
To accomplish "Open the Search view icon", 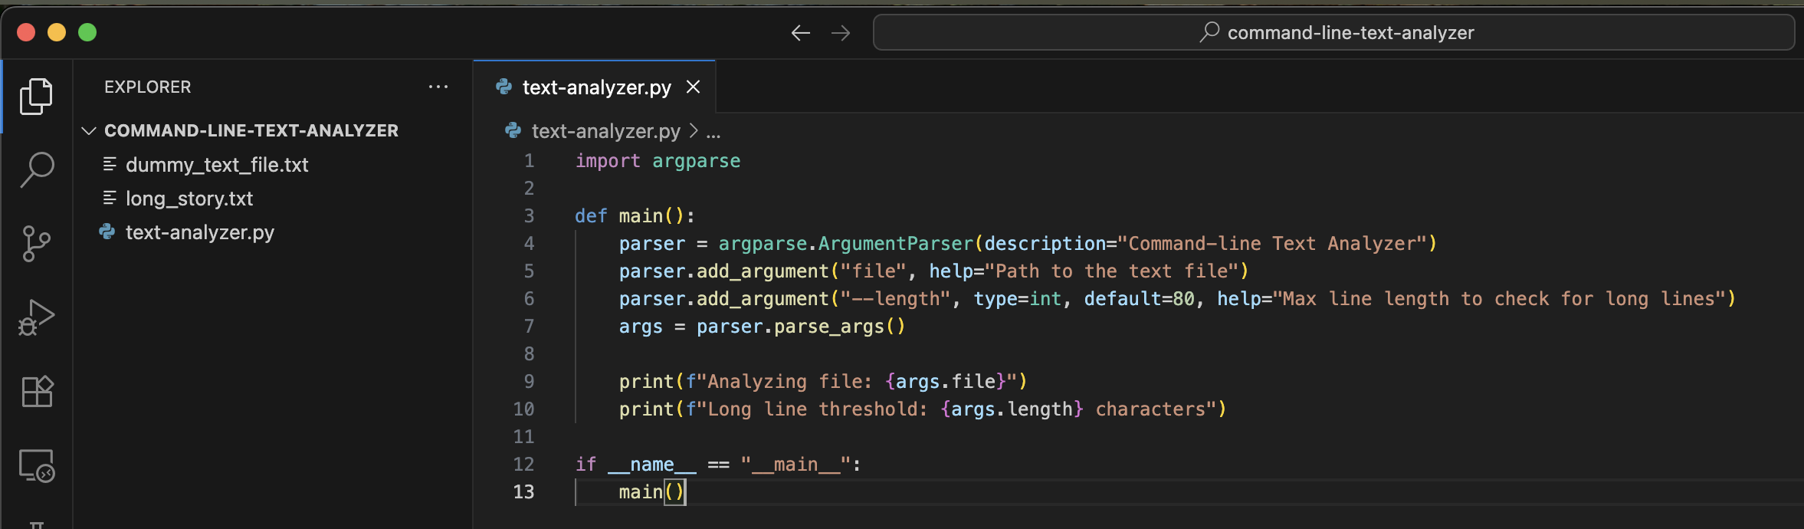I will coord(36,169).
